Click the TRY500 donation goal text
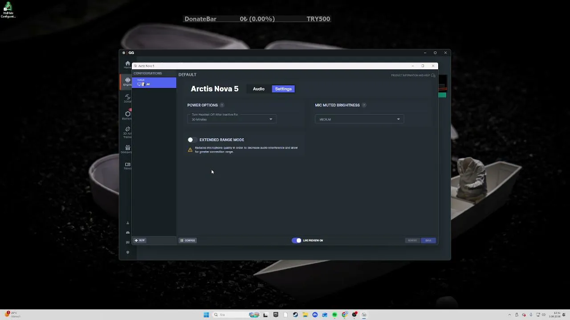The height and width of the screenshot is (320, 570). (x=318, y=19)
